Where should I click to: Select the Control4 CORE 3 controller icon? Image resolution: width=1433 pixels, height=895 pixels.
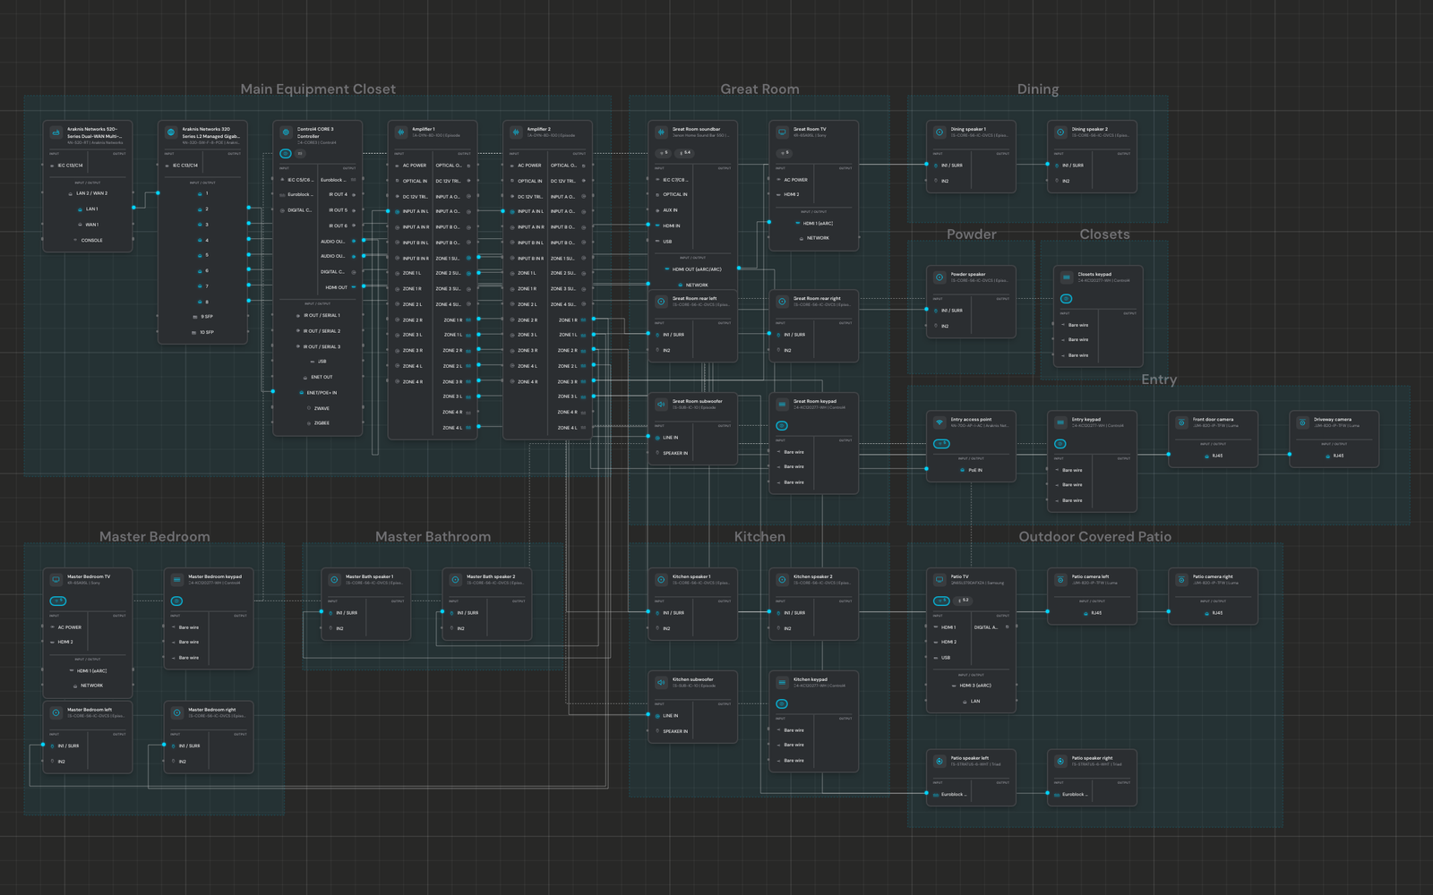point(286,132)
